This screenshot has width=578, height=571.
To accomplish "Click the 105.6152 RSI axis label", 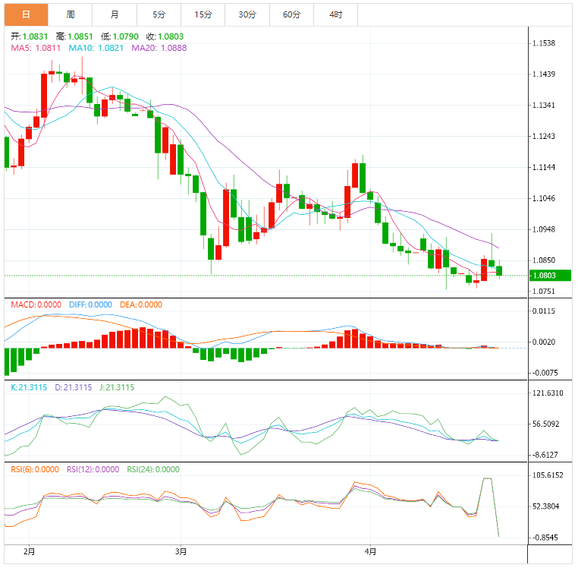I will [x=548, y=475].
